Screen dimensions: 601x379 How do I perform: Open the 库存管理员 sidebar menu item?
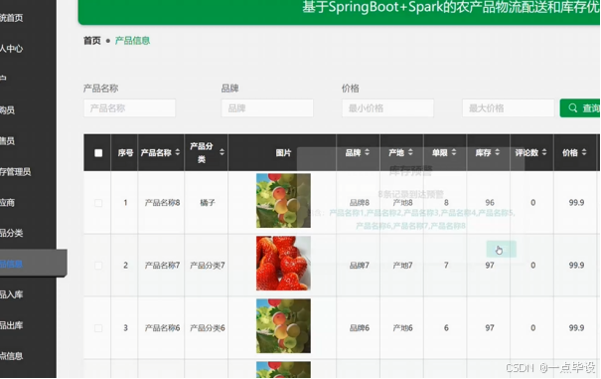coord(15,172)
